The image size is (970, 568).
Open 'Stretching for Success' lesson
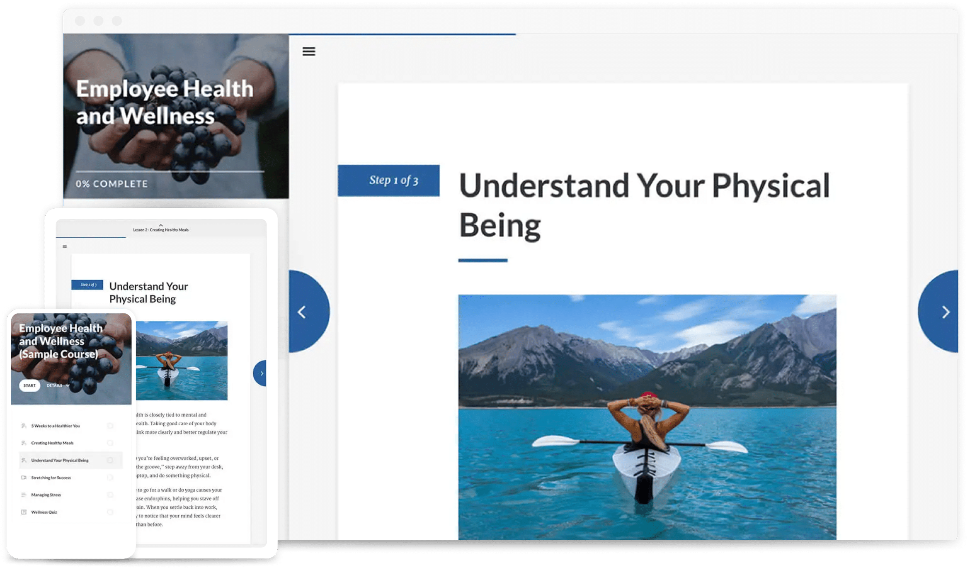point(50,478)
